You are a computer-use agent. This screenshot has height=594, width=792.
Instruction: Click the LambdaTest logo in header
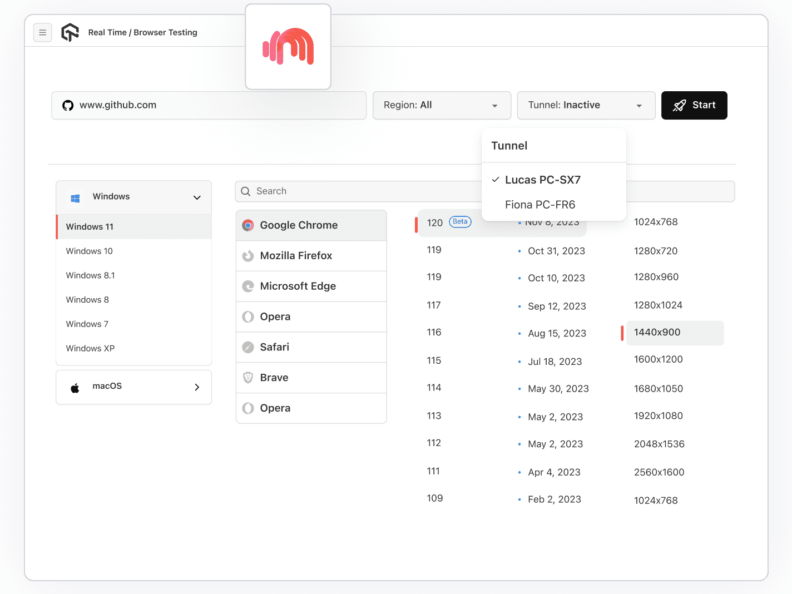tap(70, 33)
